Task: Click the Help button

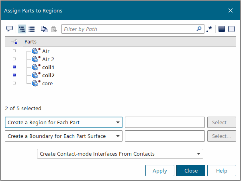Action: coord(221,171)
